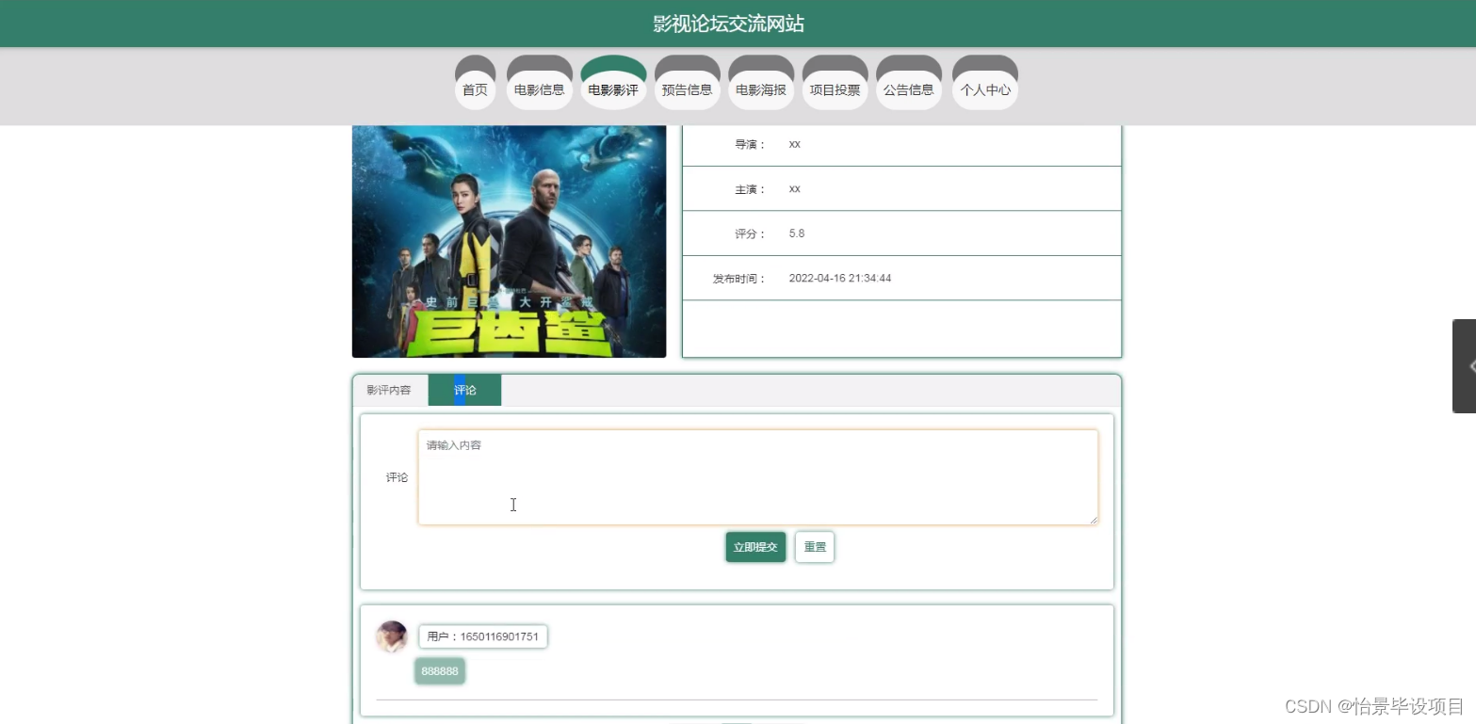The height and width of the screenshot is (724, 1476).
Task: Focus the comment text area
Action: point(758,477)
